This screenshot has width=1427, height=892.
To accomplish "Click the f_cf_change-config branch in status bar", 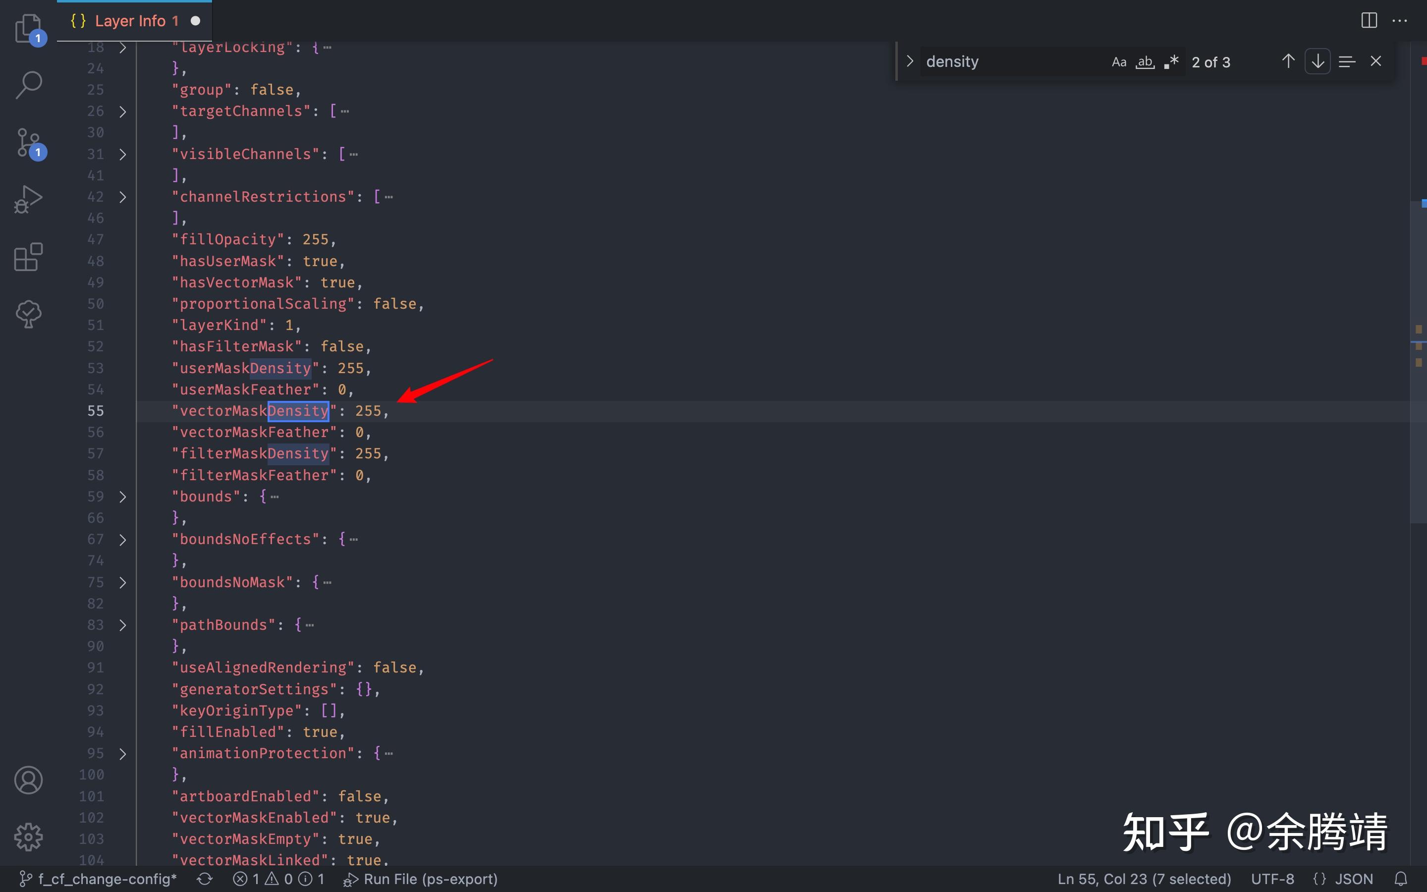I will coord(99,879).
